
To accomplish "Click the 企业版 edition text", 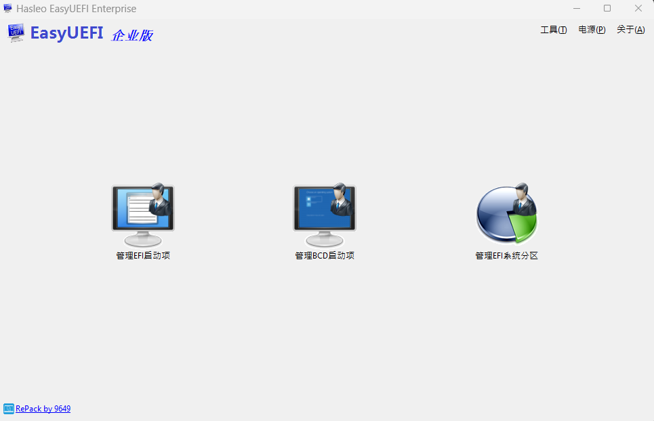I will [131, 35].
